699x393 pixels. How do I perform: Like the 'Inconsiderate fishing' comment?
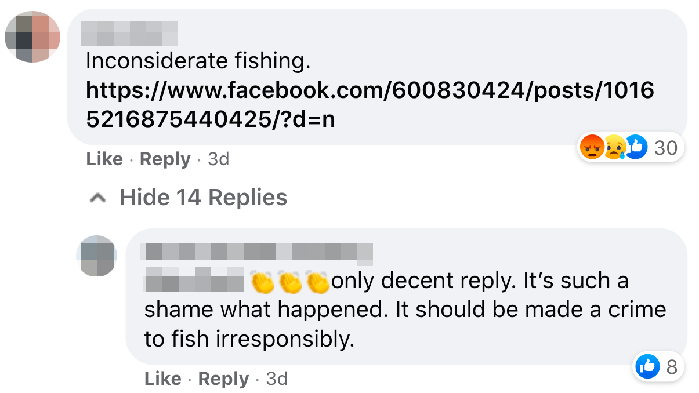click(x=104, y=159)
